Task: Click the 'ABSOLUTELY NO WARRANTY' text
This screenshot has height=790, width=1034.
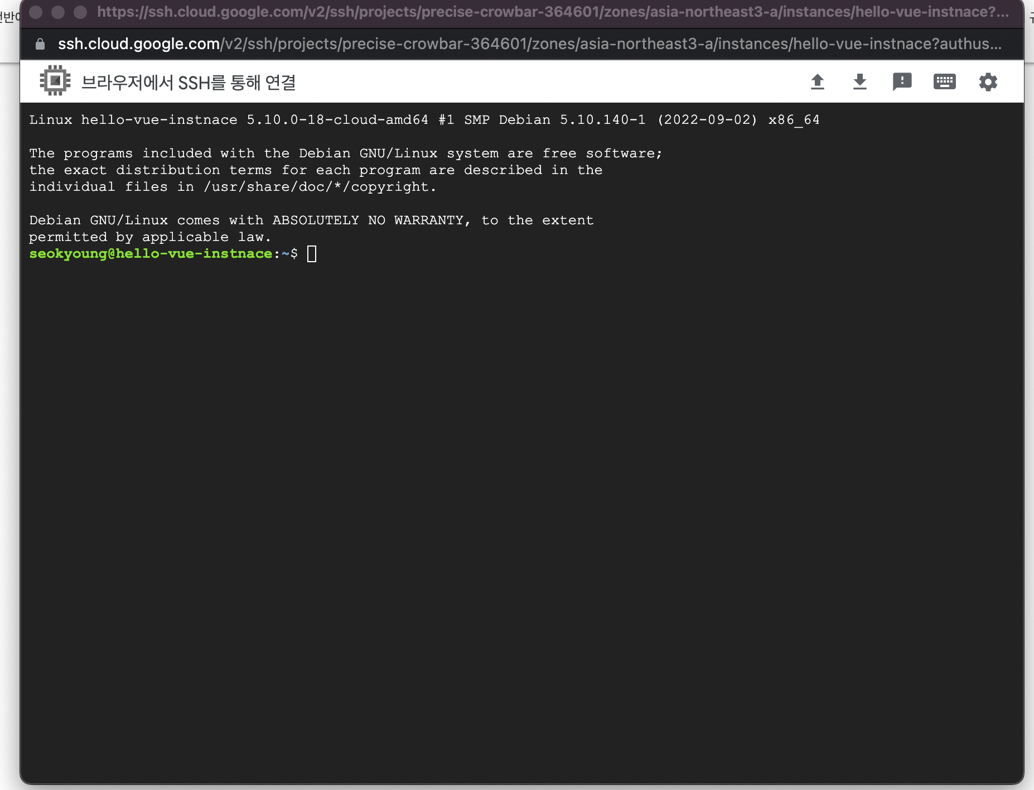Action: (x=368, y=220)
